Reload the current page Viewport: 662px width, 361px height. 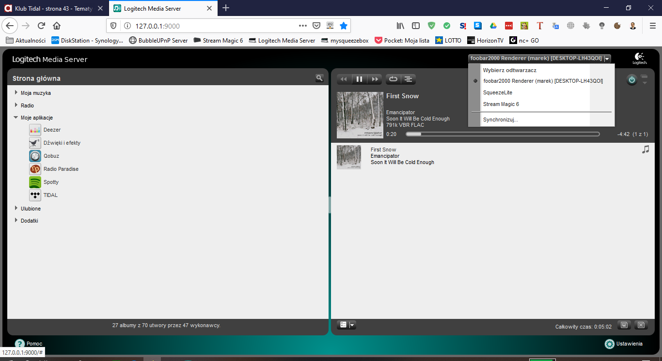point(41,26)
